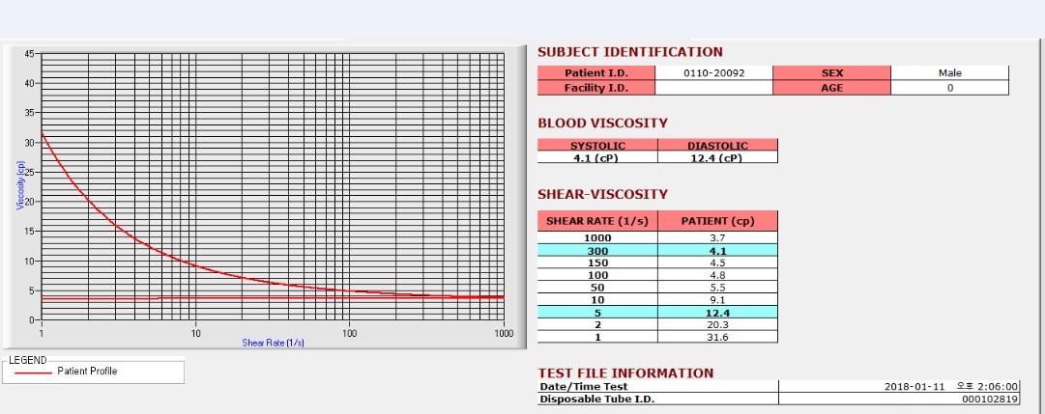Viewport: 1045px width, 414px height.
Task: Click the Patient Profile legend entry
Action: tap(87, 372)
